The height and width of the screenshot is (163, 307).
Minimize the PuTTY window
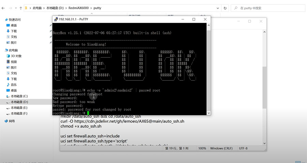(183, 19)
